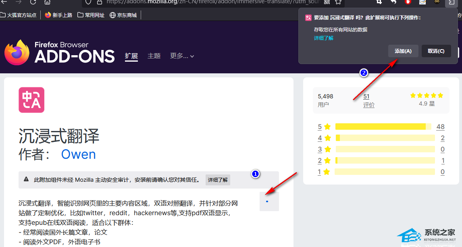
Task: Switch to the 主题 tab
Action: point(154,56)
